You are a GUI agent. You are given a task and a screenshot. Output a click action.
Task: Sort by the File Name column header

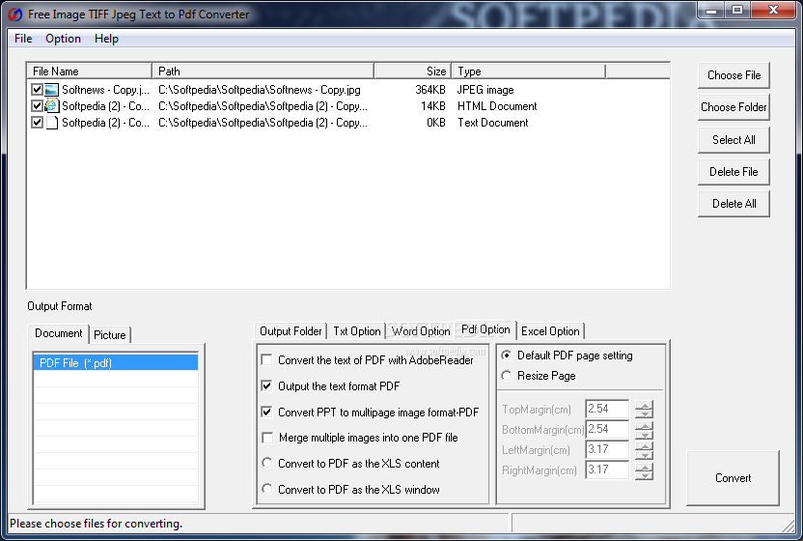tap(90, 71)
